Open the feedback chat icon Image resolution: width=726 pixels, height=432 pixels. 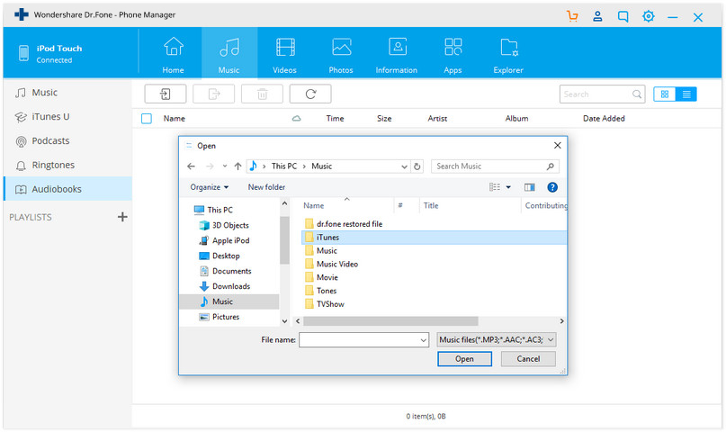(x=623, y=17)
